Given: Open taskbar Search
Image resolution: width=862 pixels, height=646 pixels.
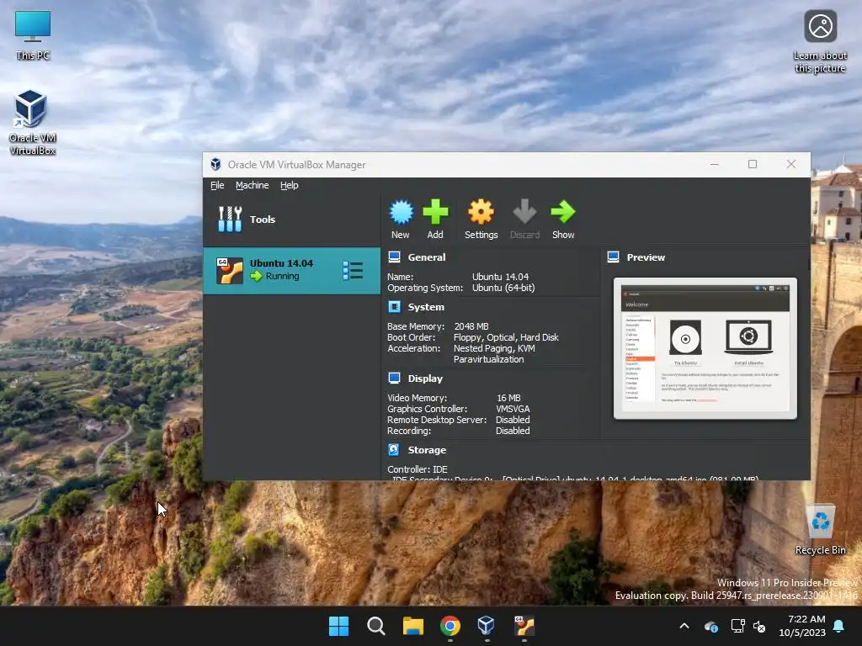Looking at the screenshot, I should 376,626.
